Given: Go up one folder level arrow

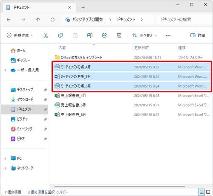Looking at the screenshot, I should tap(38, 20).
